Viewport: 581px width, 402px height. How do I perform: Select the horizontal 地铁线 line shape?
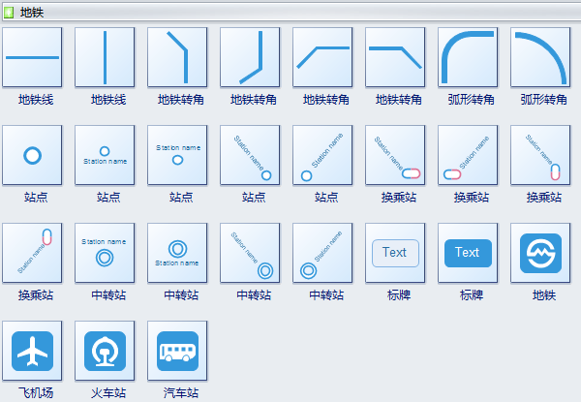coord(32,57)
